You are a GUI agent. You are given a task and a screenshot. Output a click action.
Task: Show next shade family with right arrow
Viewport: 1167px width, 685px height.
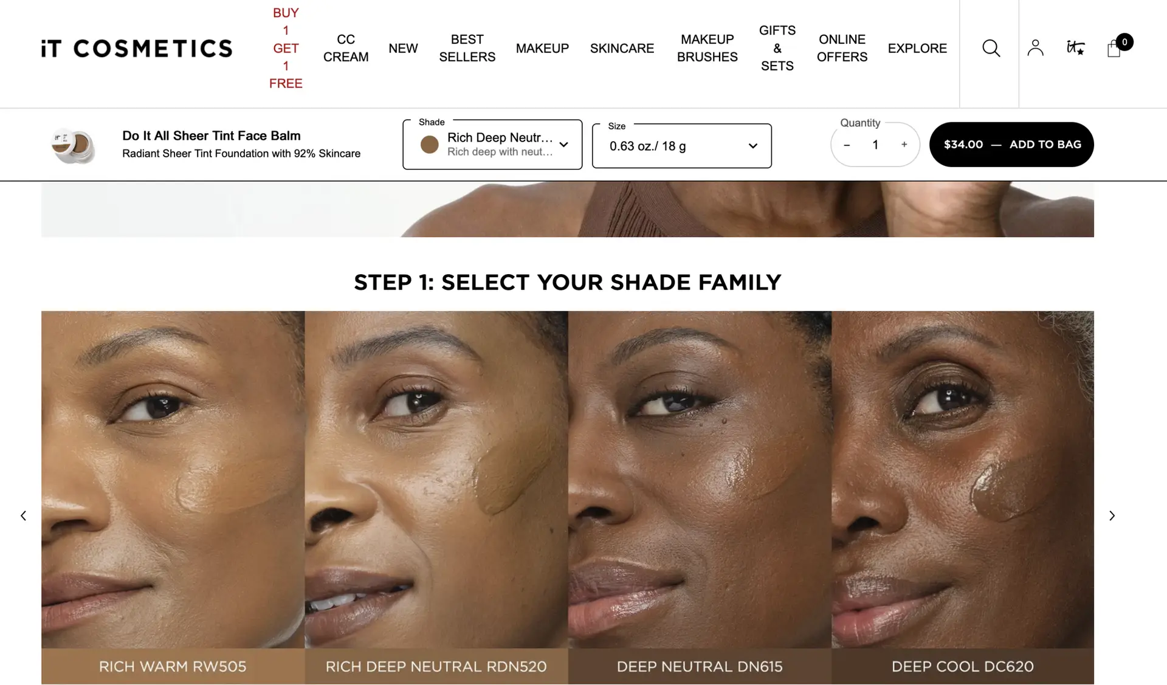tap(1112, 515)
